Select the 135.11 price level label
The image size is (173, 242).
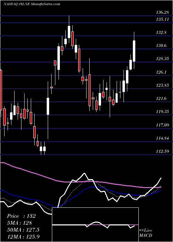click(162, 19)
